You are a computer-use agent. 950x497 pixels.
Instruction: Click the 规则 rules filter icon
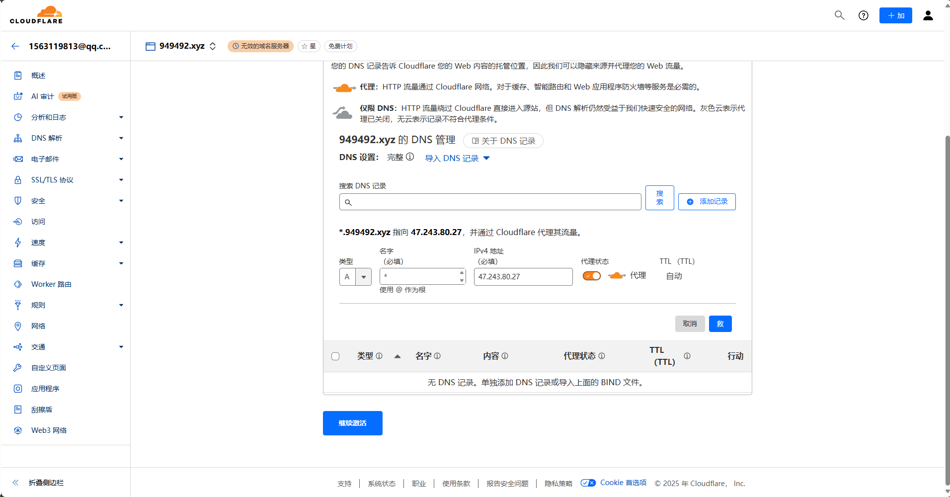point(18,305)
